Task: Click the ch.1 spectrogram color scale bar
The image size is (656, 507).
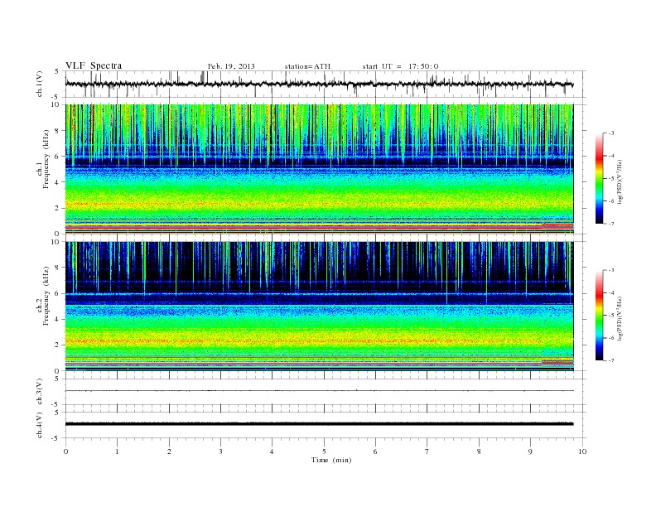Action: tap(600, 178)
